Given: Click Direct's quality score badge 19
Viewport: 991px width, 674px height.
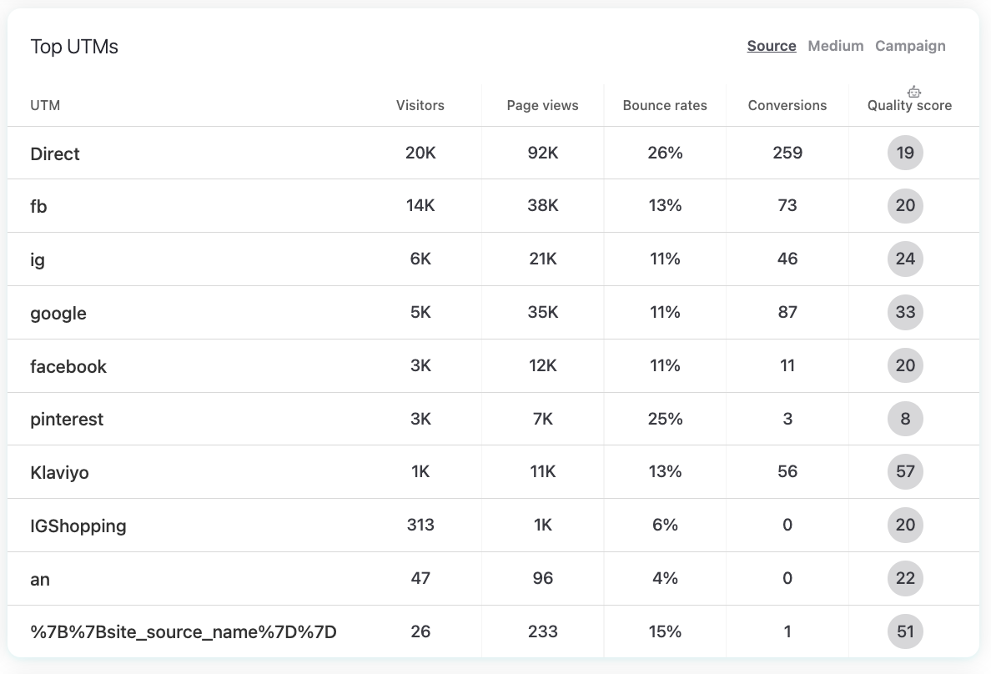Looking at the screenshot, I should point(905,153).
